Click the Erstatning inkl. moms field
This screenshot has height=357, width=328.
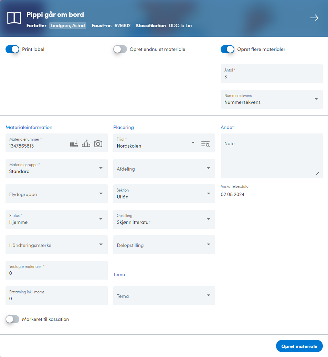[56, 295]
